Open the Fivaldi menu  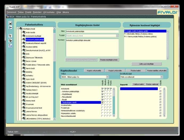tap(28, 12)
